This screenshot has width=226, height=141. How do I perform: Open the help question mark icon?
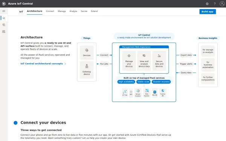[x=215, y=4]
